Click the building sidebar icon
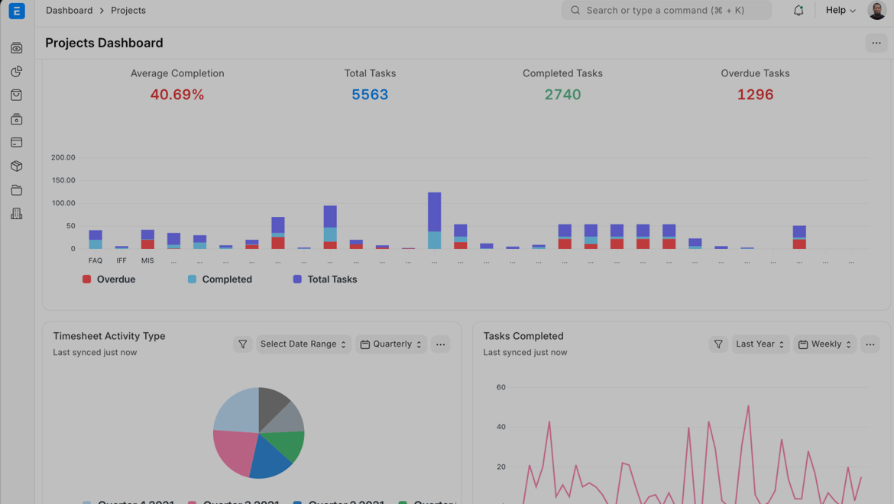 [x=17, y=214]
